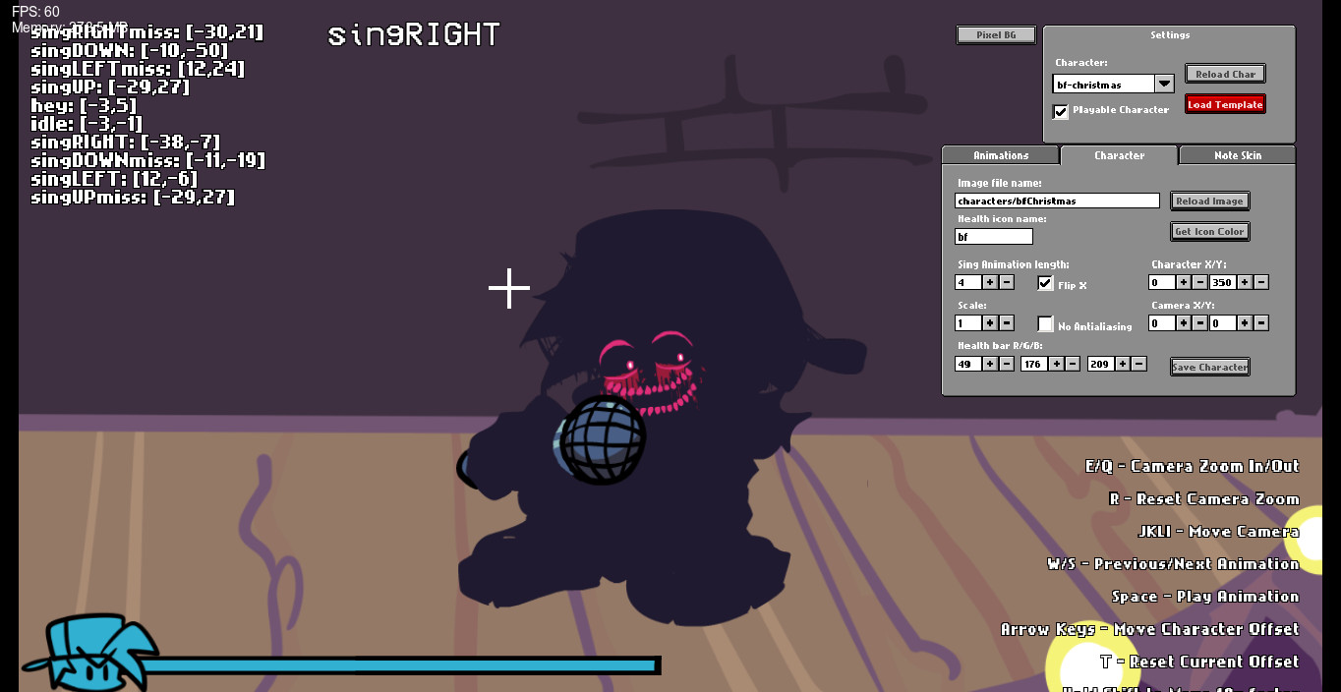
Task: Decrease Scale value with minus button
Action: (1007, 323)
